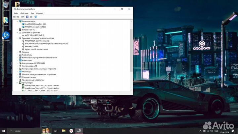This screenshot has height=134, width=238.
Task: Click the volume speaker tray icon
Action: (212, 131)
